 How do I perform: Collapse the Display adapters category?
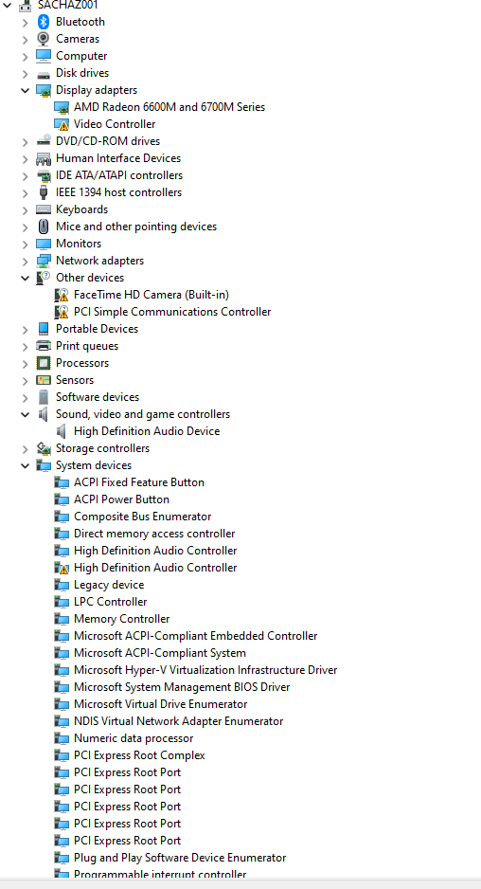25,90
